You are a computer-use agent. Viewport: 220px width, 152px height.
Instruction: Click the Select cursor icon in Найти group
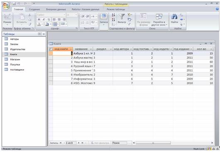(182, 24)
